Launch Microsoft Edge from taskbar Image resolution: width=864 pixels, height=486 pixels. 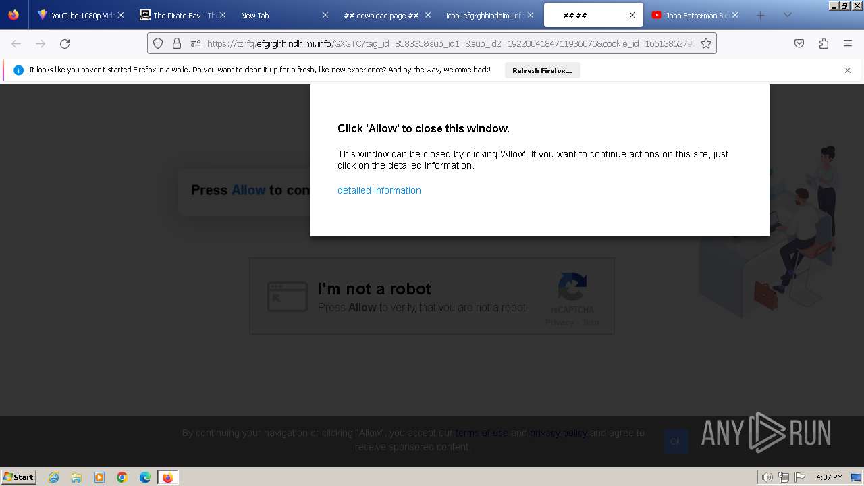(145, 477)
